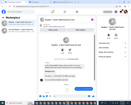Image resolution: width=131 pixels, height=105 pixels.
Task: Click the chat scrollbar thumb
Action: tap(94, 57)
